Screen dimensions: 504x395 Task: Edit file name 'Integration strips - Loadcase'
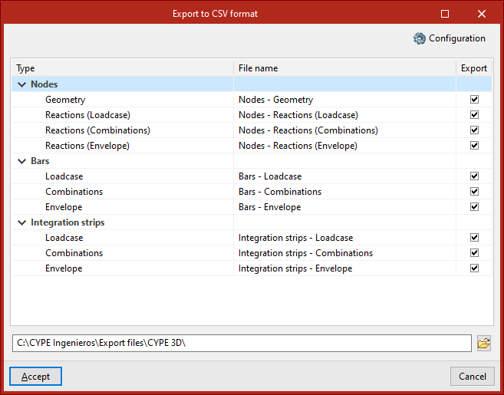295,238
